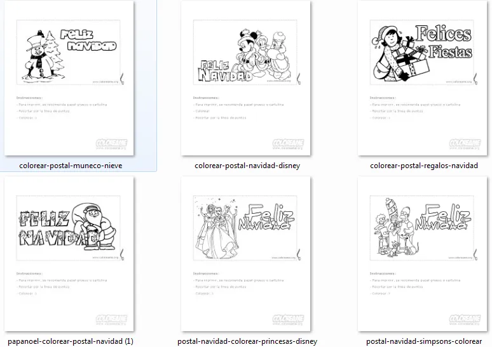The height and width of the screenshot is (347, 492).
Task: Click the file name postal-navidad-simpsons-colorear
Action: click(424, 341)
